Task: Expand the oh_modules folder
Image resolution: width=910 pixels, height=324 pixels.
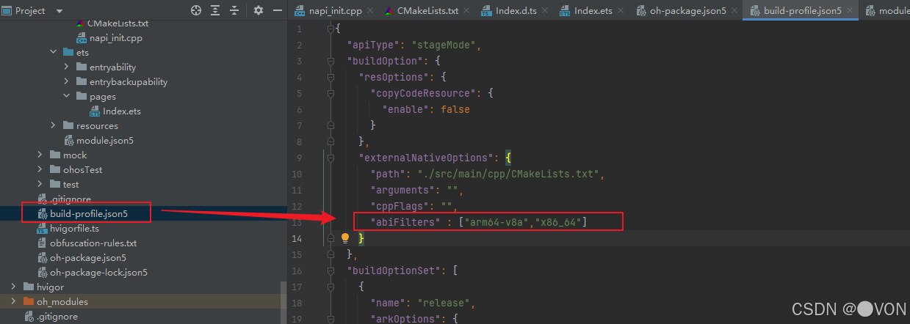Action: (13, 301)
